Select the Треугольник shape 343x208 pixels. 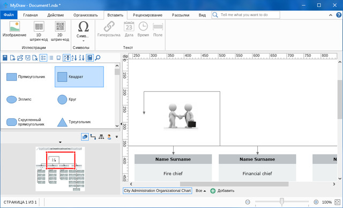[79, 122]
